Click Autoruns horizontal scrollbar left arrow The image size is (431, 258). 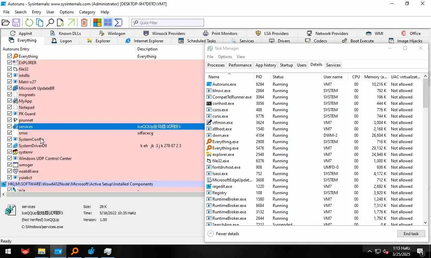pos(3,195)
